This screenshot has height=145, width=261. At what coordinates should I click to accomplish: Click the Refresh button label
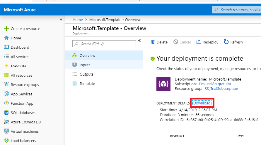click(x=236, y=42)
